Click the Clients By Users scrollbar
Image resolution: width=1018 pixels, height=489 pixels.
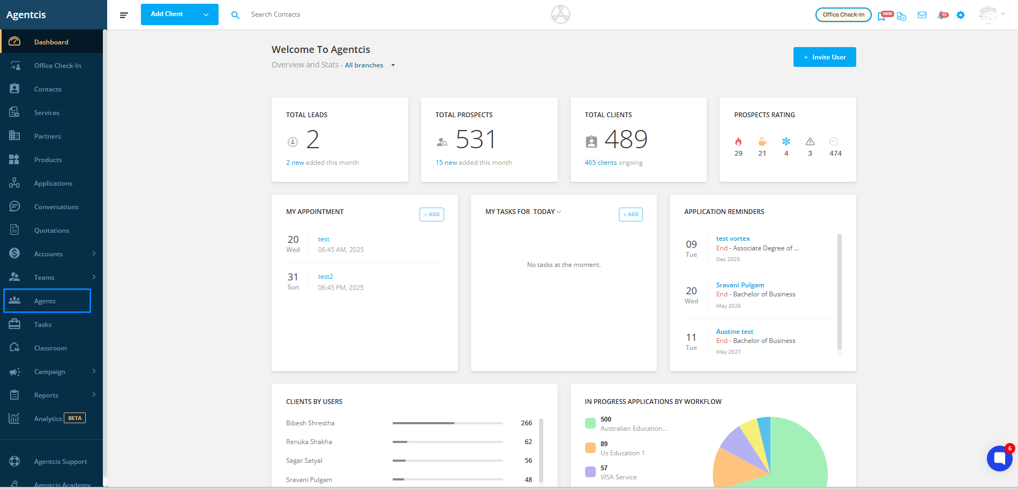pyautogui.click(x=541, y=450)
